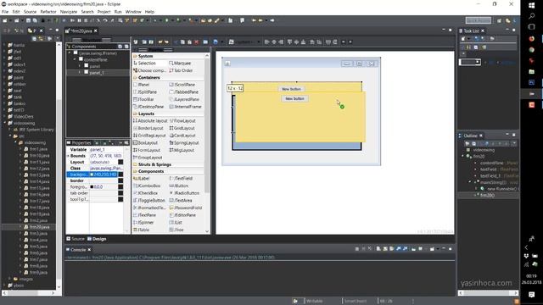The width and height of the screenshot is (543, 305).
Task: Select the frm20.java editor tab
Action: (81, 30)
